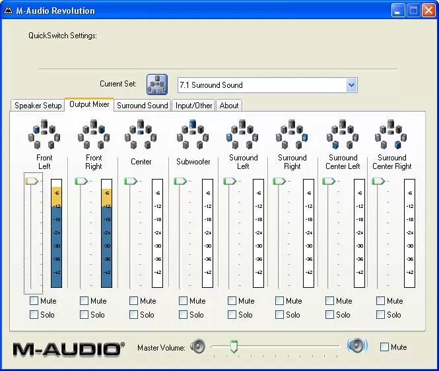Solo the Center channel
This screenshot has height=371, width=439.
[x=133, y=314]
